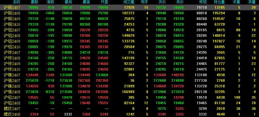Viewport: 259px width, 117px height.
Task: Click low price 131600 for 沪镍2407
Action: point(67,75)
